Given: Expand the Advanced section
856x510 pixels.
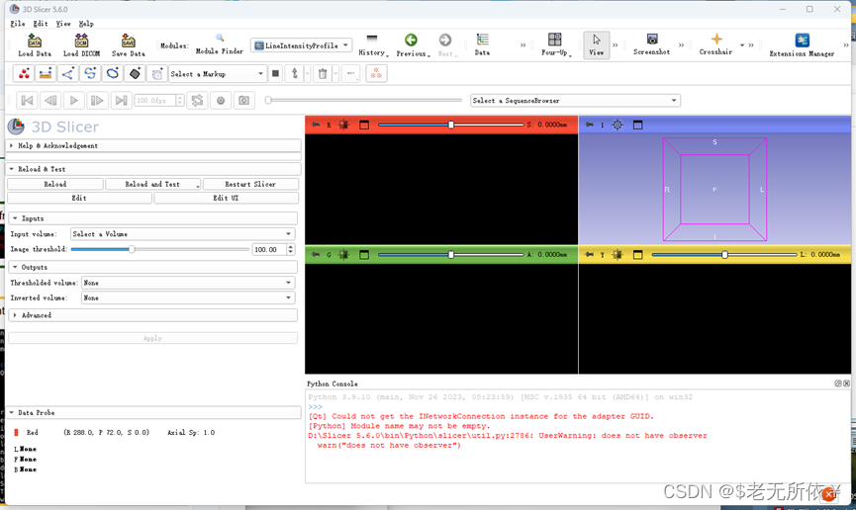Looking at the screenshot, I should coord(152,315).
